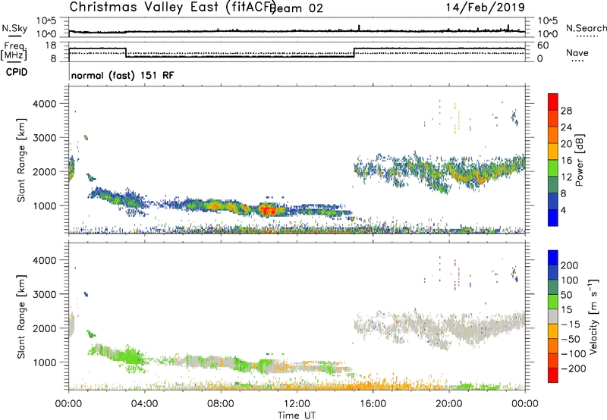
Task: Click the plot title 'Christmas Valley East (fitACF)'
Action: [x=173, y=7]
